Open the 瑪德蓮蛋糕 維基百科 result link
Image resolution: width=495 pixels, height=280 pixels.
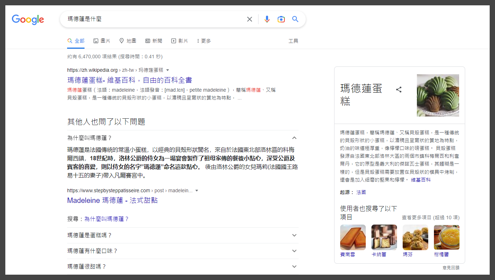pos(130,80)
